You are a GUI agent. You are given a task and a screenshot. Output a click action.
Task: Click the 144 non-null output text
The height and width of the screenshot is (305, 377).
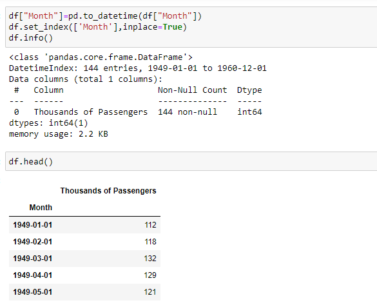click(188, 112)
